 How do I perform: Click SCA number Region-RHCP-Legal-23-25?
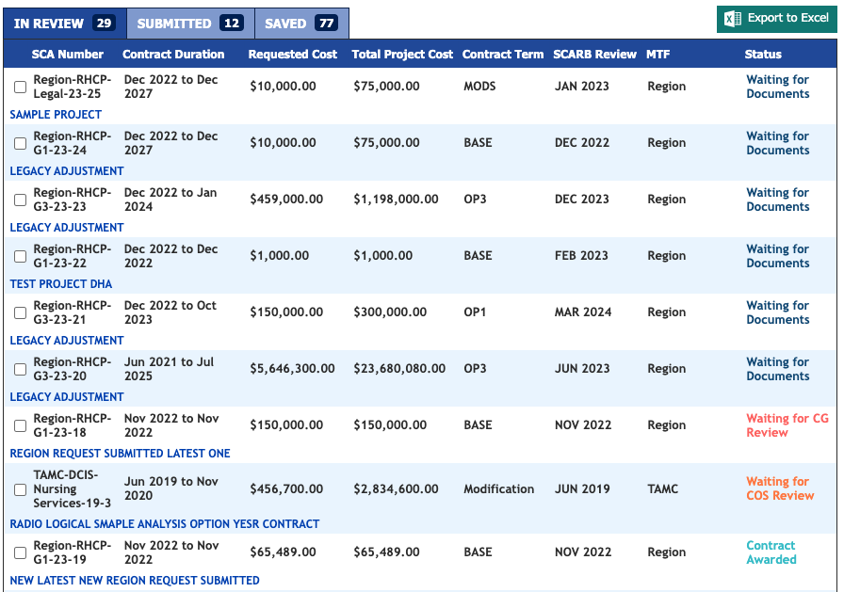pyautogui.click(x=73, y=87)
